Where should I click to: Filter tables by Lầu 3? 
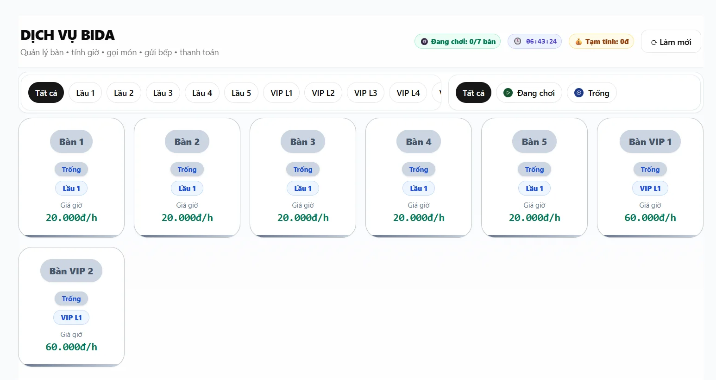coord(163,93)
